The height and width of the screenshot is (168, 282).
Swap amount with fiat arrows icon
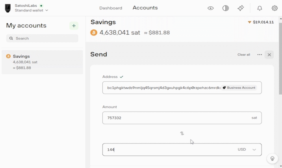pos(182,133)
